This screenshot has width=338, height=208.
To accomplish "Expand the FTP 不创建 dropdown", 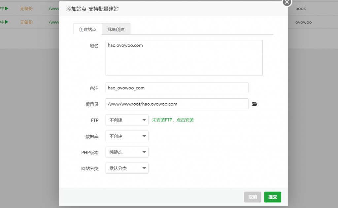I will click(x=127, y=120).
